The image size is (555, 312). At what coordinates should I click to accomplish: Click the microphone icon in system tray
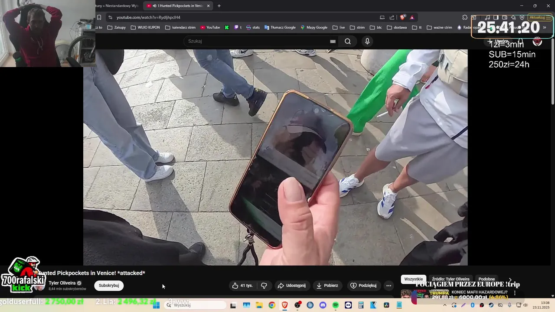(509, 305)
